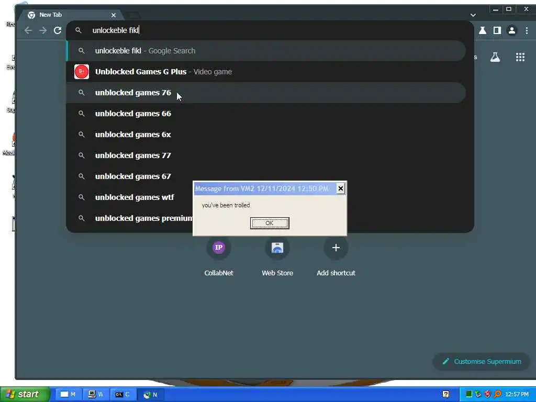The width and height of the screenshot is (536, 402).
Task: Click the search magnifier in address bar
Action: click(79, 30)
